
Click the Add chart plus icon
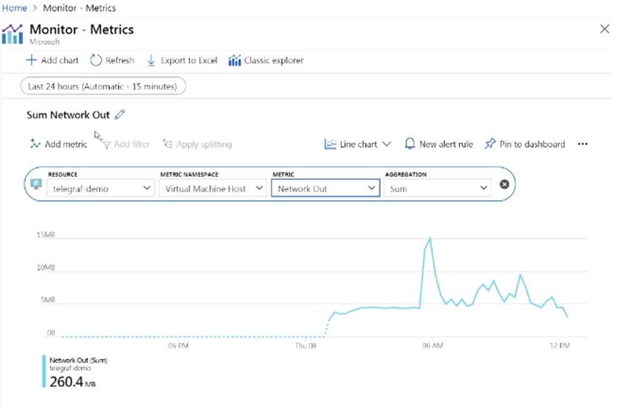click(x=31, y=61)
